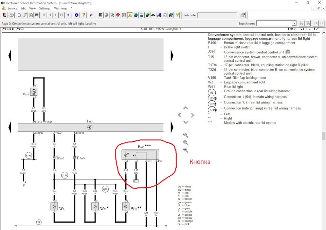Click the E406 button component box
This screenshot has width=326, height=230.
(x=140, y=155)
